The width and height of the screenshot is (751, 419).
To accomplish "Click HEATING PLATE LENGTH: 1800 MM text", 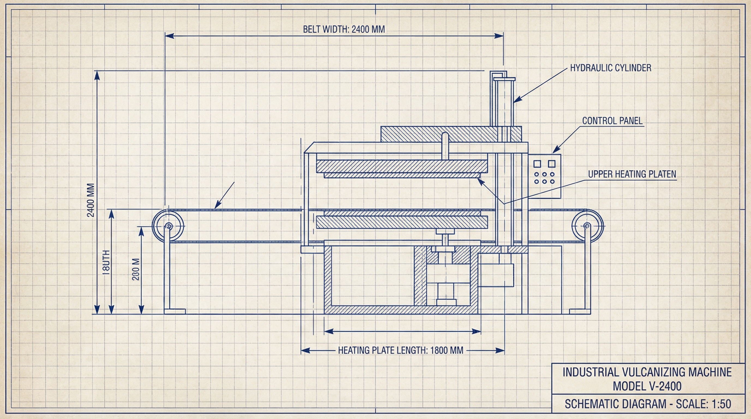I will point(401,350).
